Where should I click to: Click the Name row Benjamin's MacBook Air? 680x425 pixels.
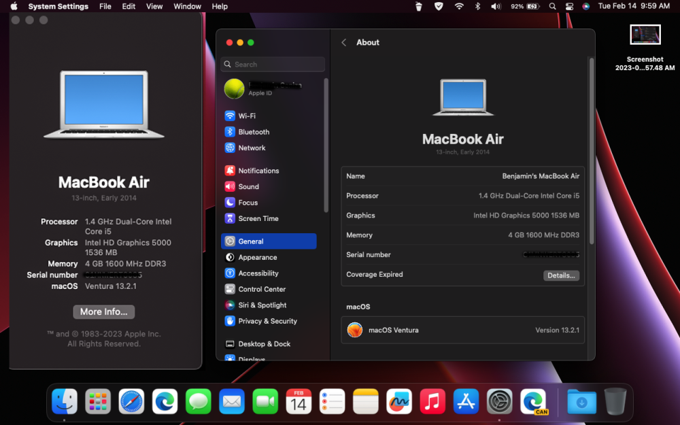pyautogui.click(x=462, y=176)
